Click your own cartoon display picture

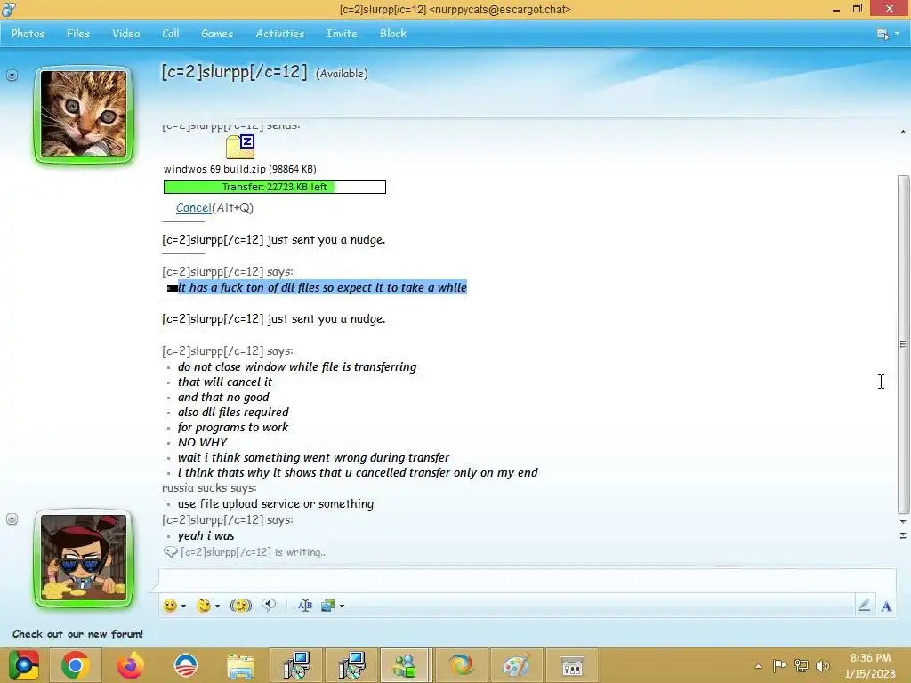point(84,558)
